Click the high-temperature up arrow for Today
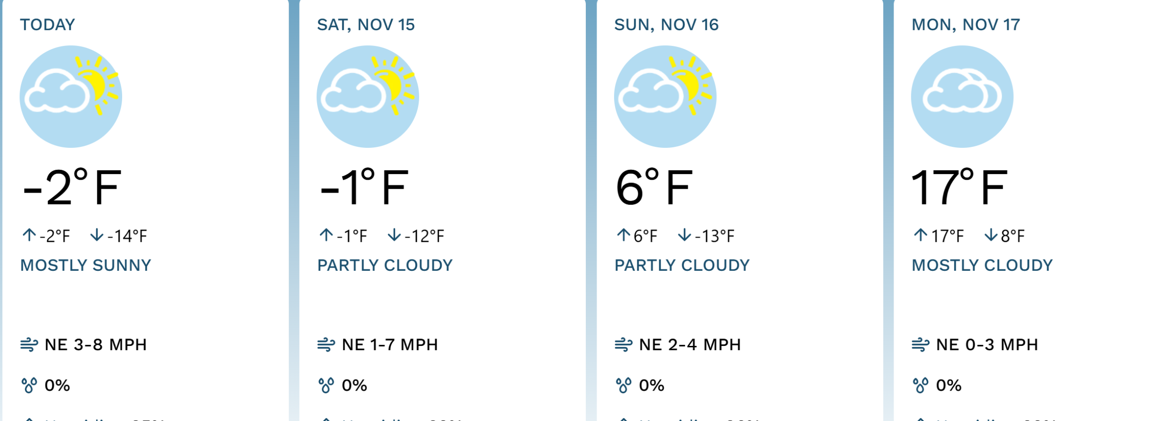The height and width of the screenshot is (421, 1174). (x=29, y=235)
